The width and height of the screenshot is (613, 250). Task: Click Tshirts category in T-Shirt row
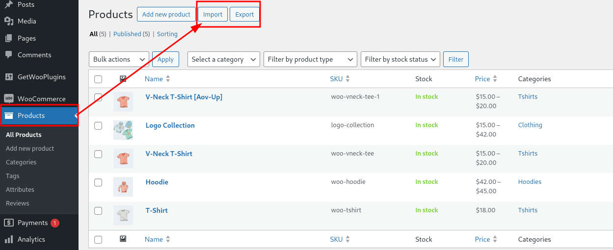(528, 210)
